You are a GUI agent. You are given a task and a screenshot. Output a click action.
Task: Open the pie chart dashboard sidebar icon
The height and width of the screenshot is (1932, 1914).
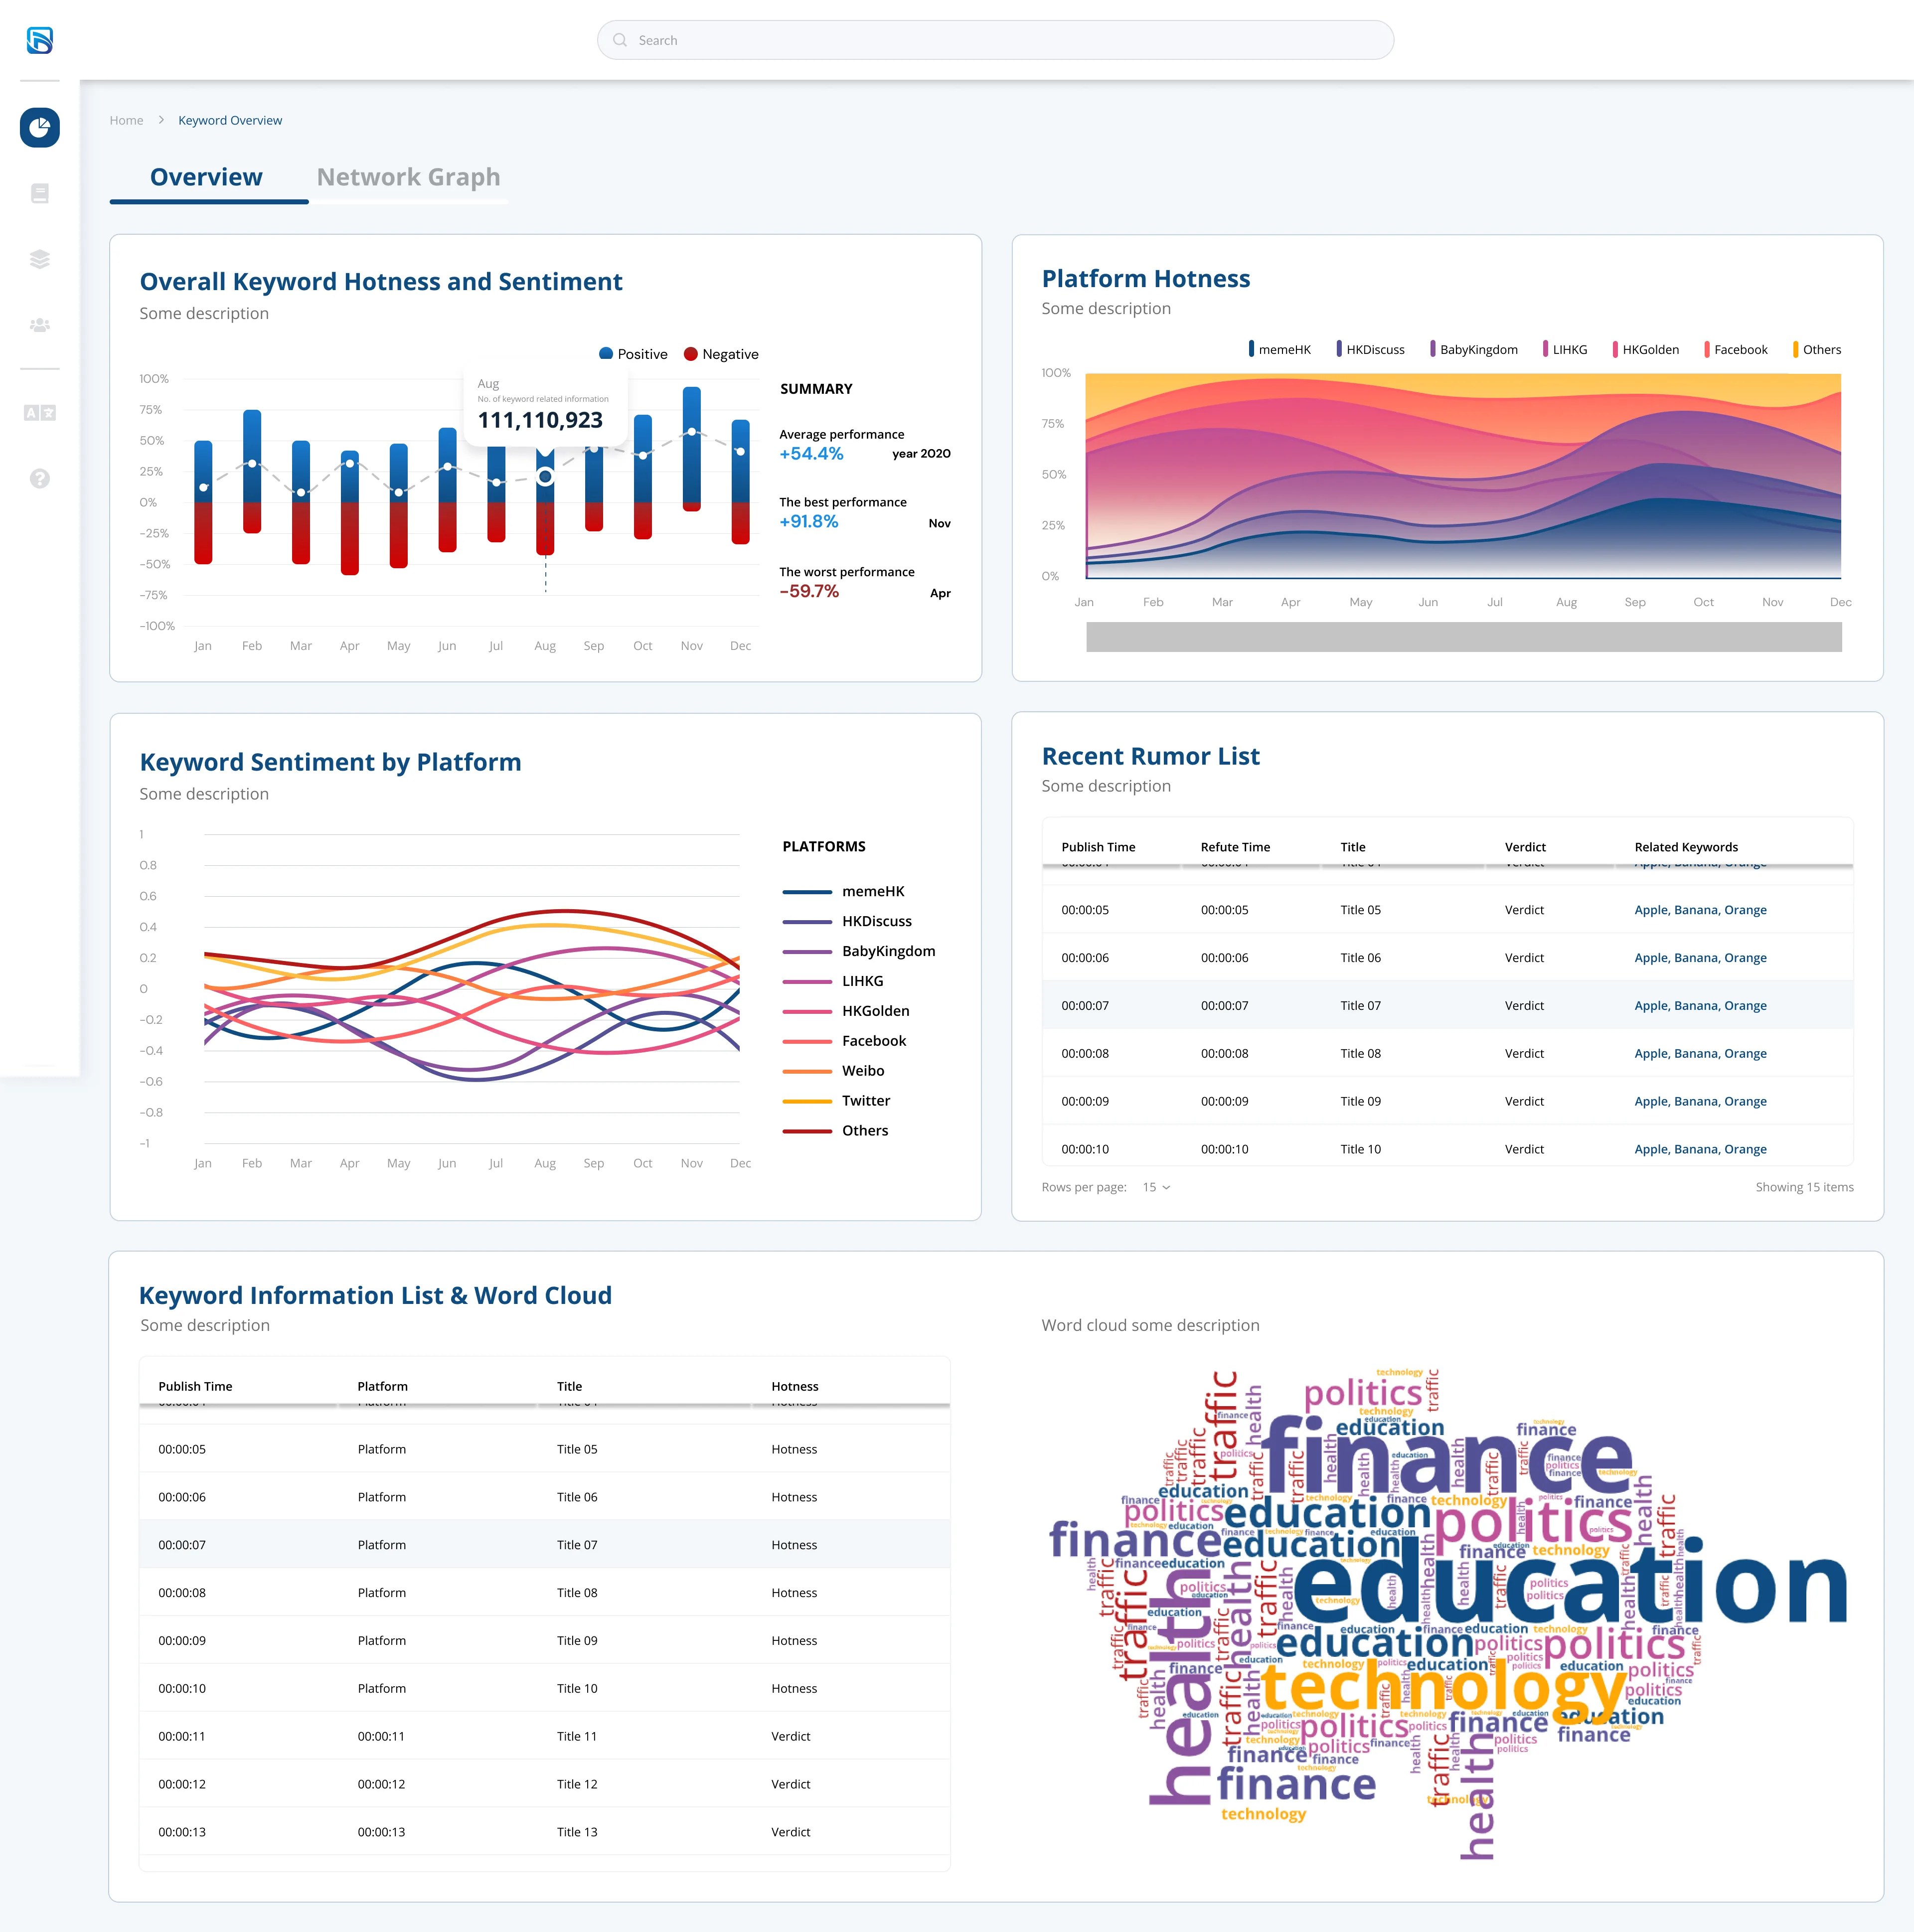(x=40, y=127)
